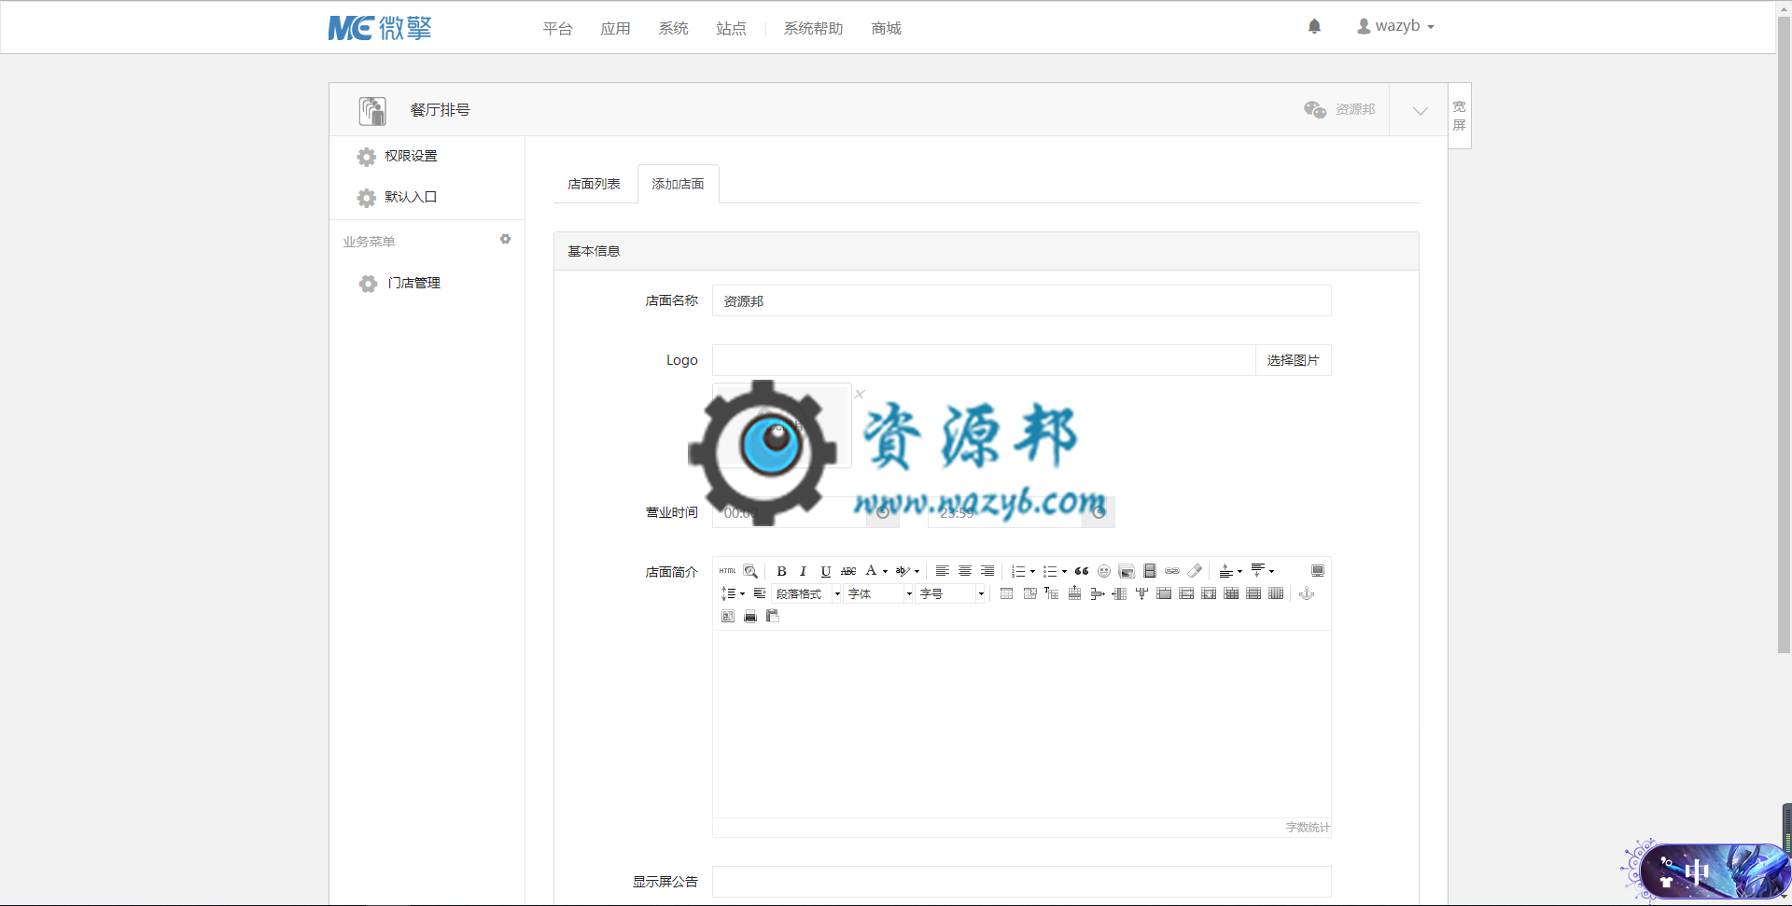Click 字数统计 word count text

click(1308, 828)
